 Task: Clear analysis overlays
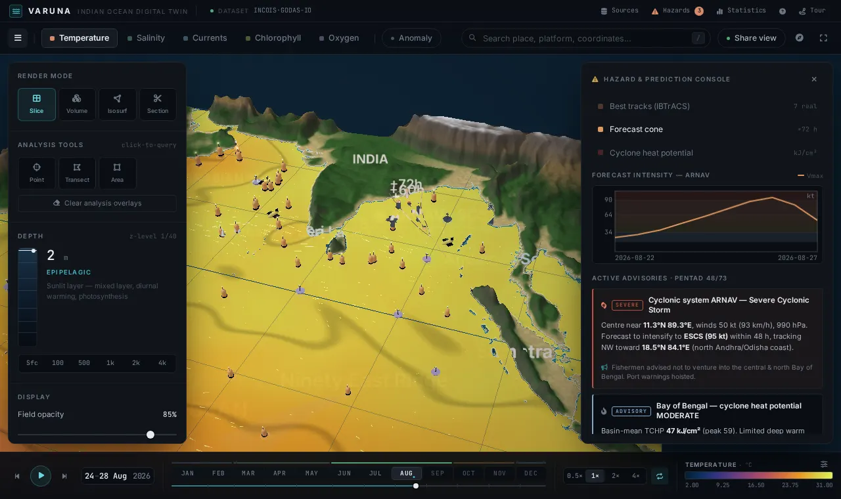pyautogui.click(x=97, y=204)
